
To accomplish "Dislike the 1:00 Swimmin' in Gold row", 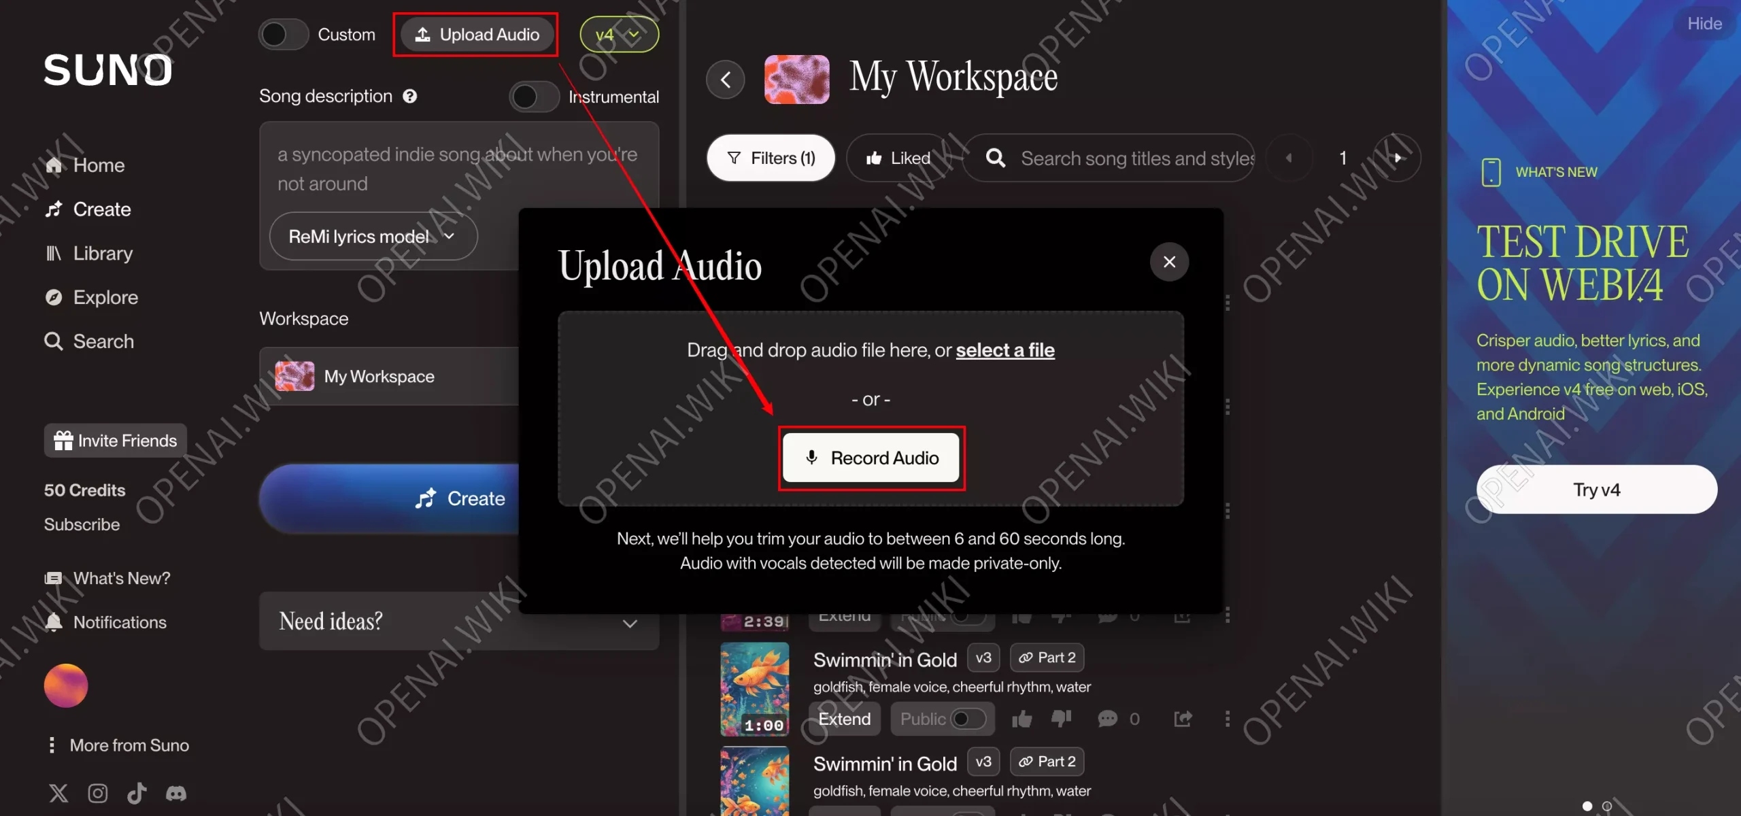I will click(1061, 719).
